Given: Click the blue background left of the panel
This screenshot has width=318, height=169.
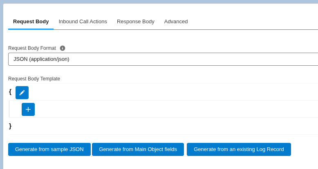Looking at the screenshot, I should [x=1, y=82].
